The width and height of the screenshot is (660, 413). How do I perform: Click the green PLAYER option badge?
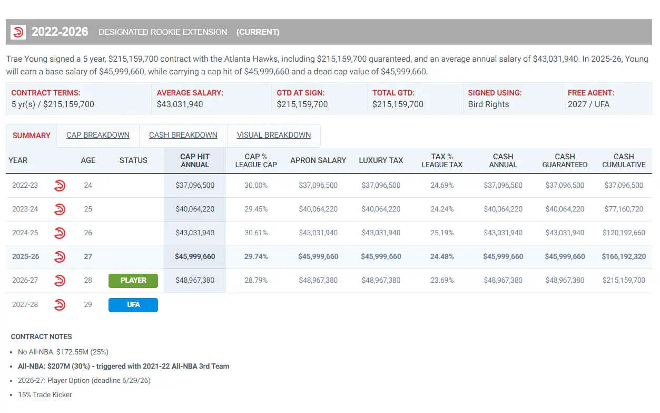click(133, 281)
